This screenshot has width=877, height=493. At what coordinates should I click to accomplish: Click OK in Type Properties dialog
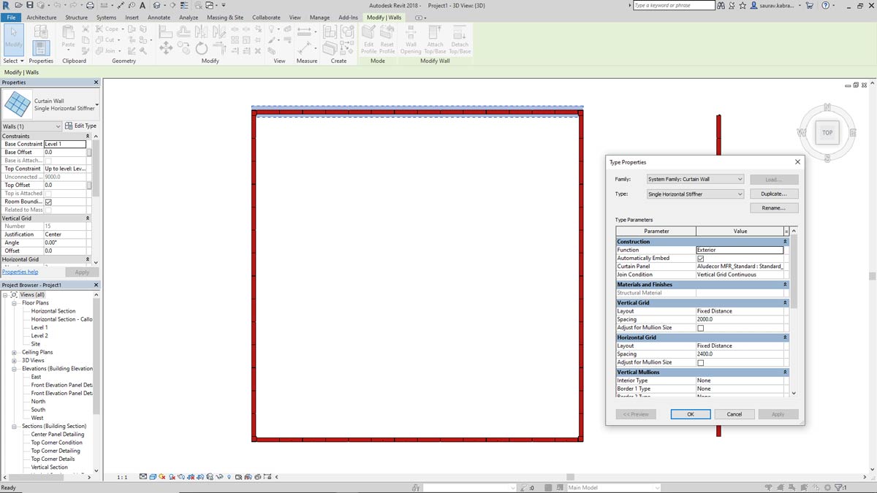[691, 414]
